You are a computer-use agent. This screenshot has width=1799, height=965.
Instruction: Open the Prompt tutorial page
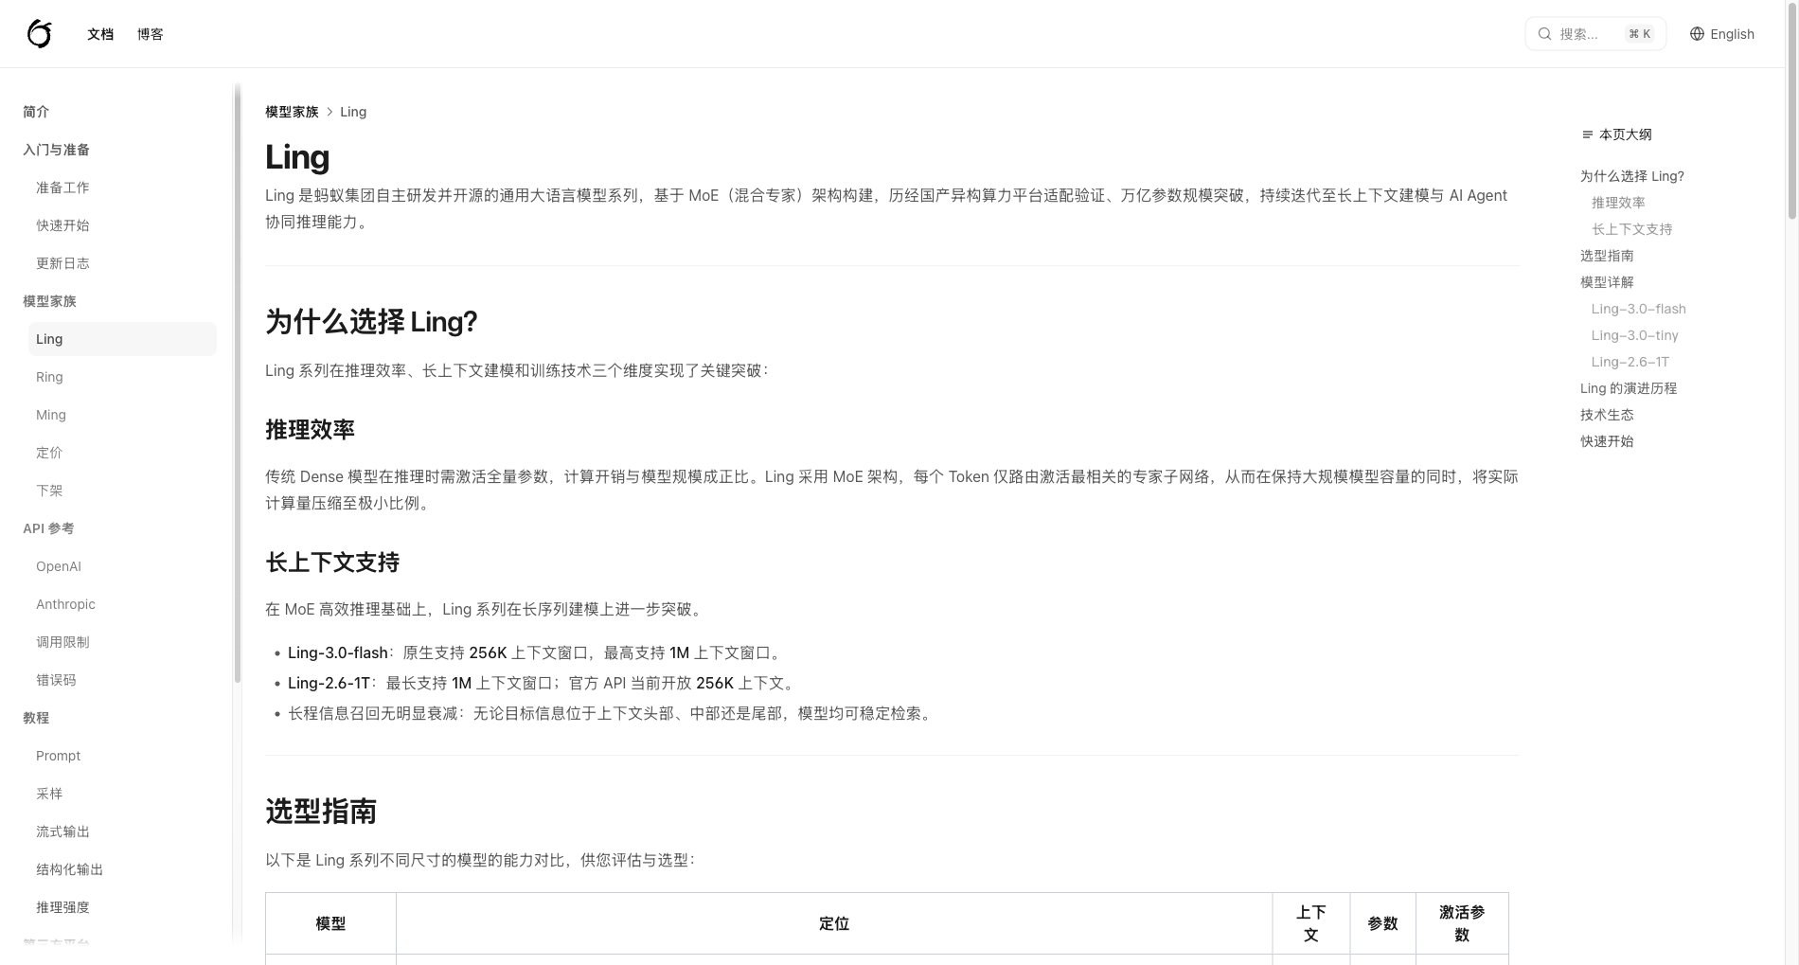pyautogui.click(x=58, y=756)
